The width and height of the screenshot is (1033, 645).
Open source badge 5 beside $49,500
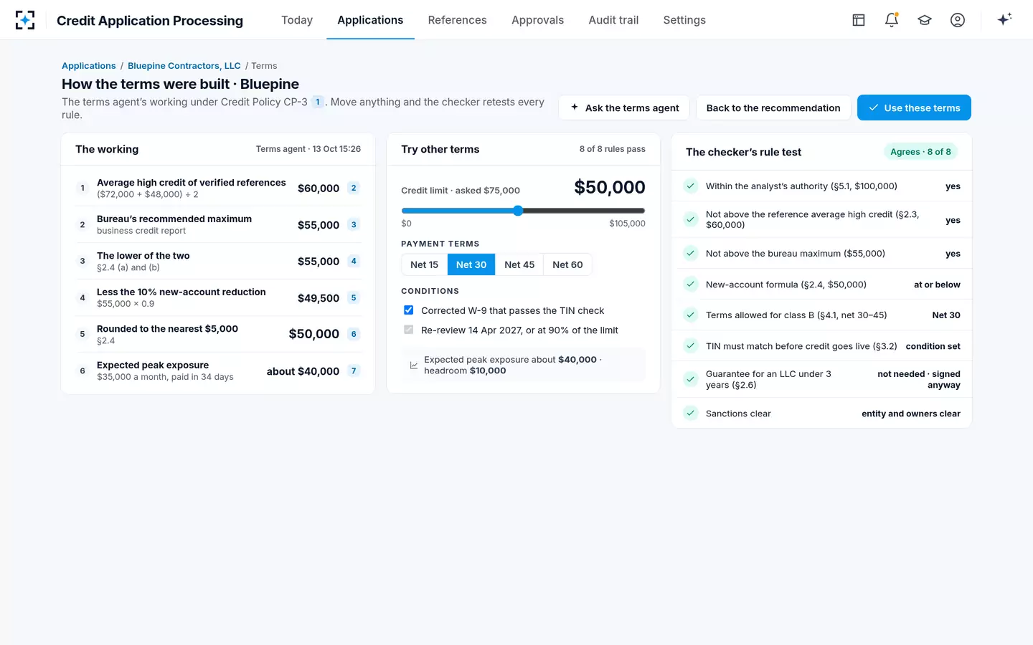pyautogui.click(x=354, y=297)
